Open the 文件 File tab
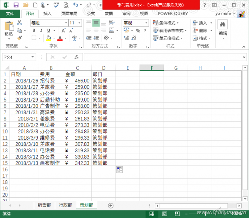This screenshot has height=218, width=249. 10,14
